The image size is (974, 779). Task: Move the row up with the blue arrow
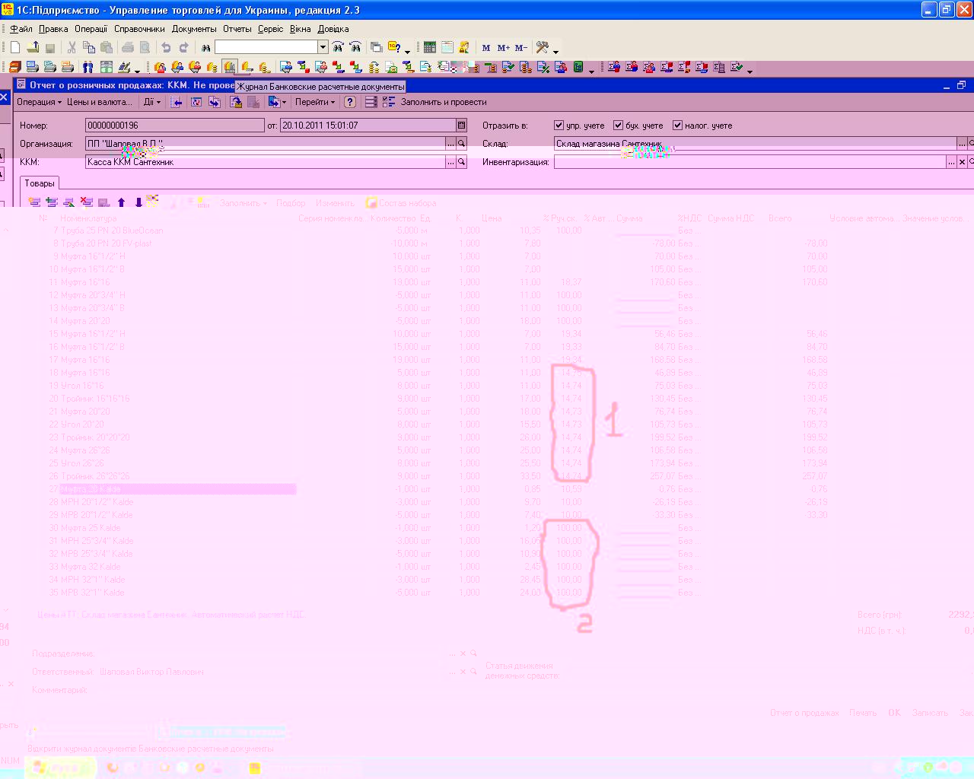(x=121, y=202)
